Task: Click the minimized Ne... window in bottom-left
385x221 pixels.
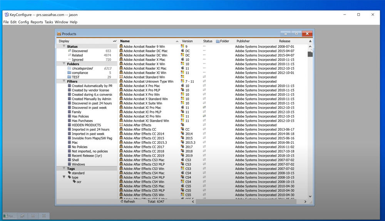Action: click(9, 216)
